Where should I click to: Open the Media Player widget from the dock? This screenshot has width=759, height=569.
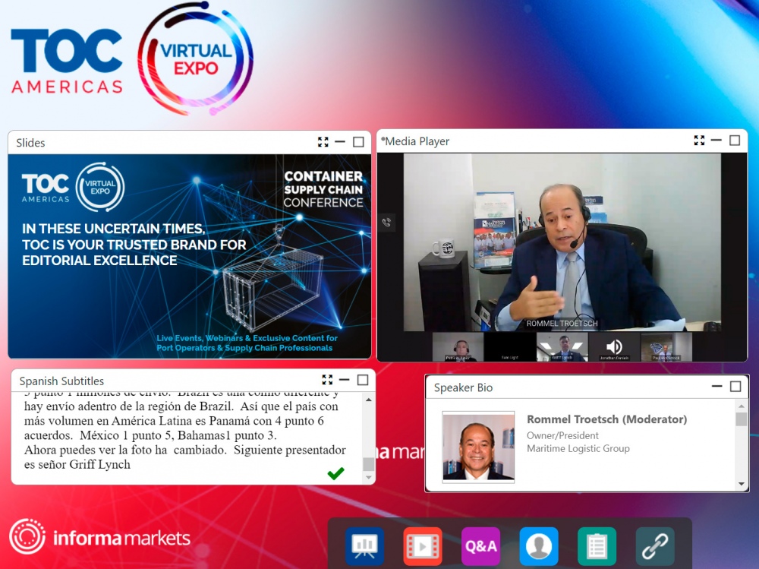(x=423, y=546)
